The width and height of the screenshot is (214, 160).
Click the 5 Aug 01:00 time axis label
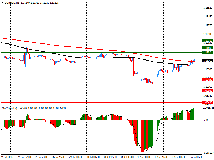[x=196, y=157]
